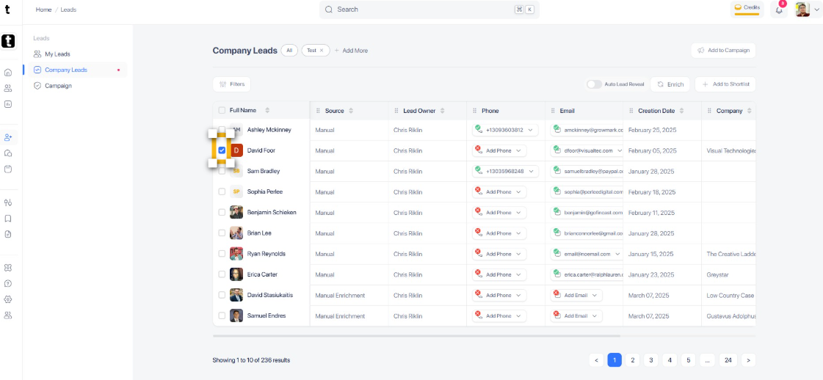
Task: Click the drag handle on Source column
Action: tap(318, 111)
